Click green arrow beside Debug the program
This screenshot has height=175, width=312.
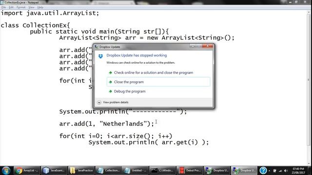tap(111, 91)
